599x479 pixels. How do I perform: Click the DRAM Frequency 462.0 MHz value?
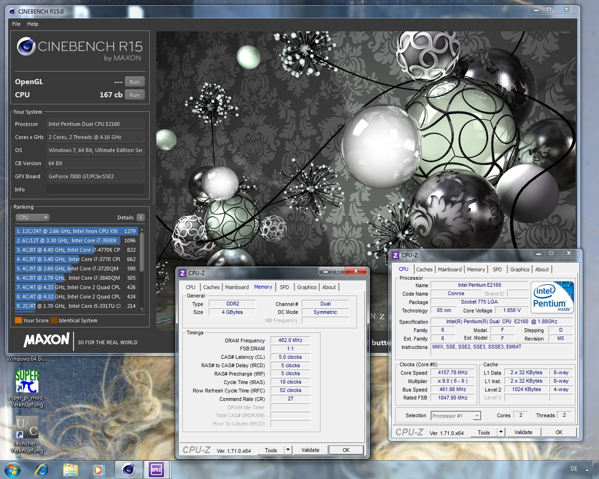pyautogui.click(x=290, y=341)
